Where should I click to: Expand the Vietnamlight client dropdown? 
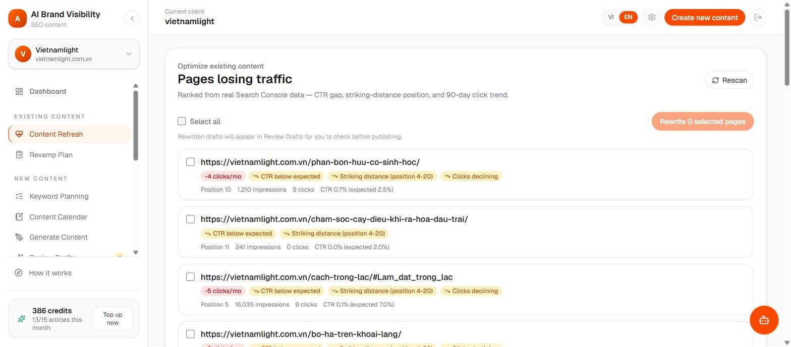coord(74,54)
